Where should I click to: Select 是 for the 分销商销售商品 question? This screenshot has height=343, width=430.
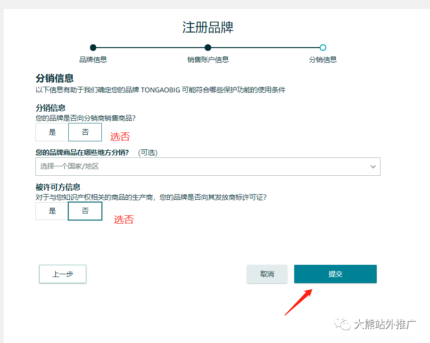51,132
